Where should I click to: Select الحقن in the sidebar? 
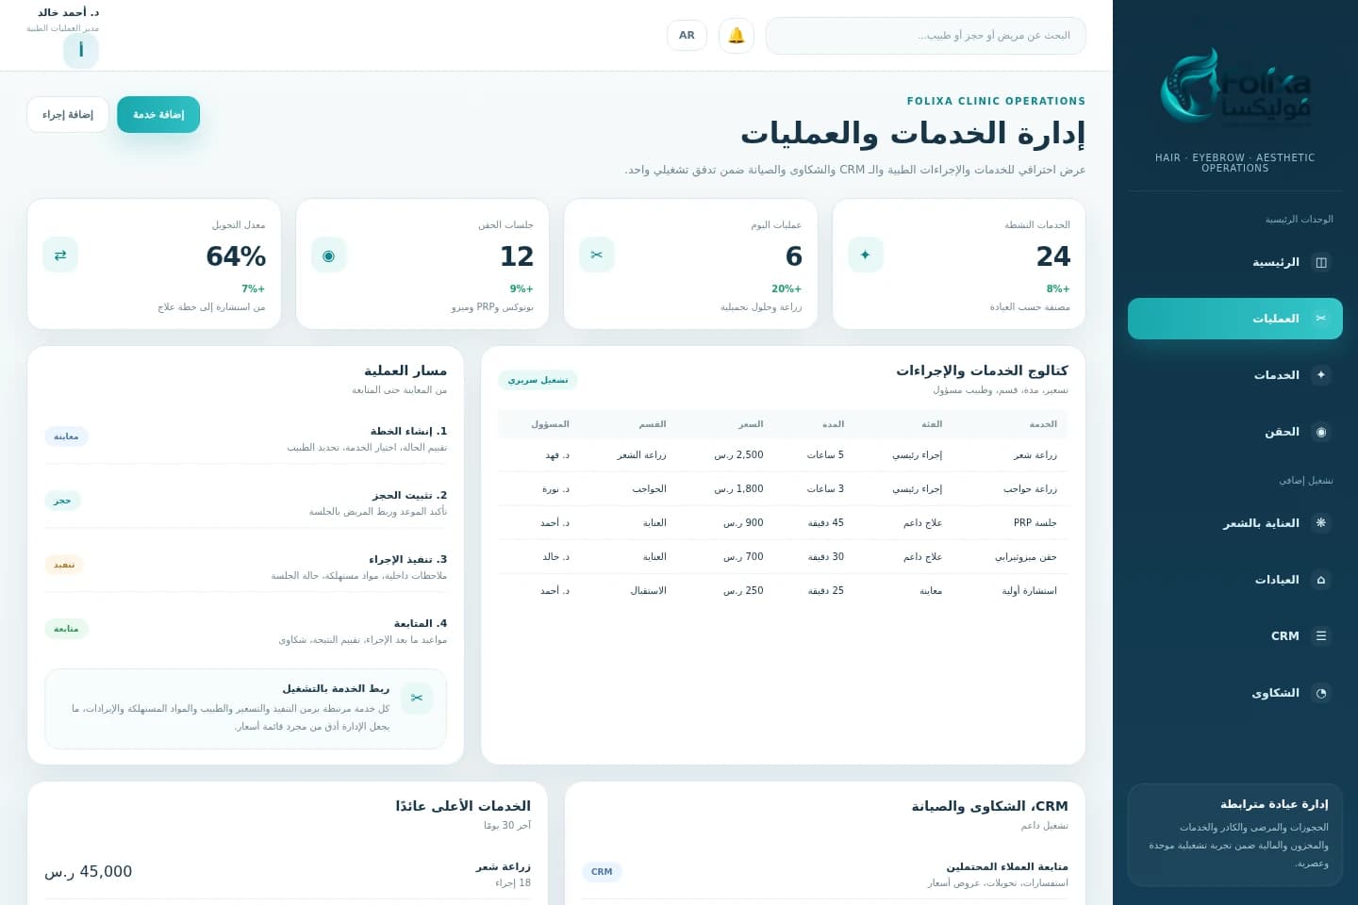[1235, 432]
